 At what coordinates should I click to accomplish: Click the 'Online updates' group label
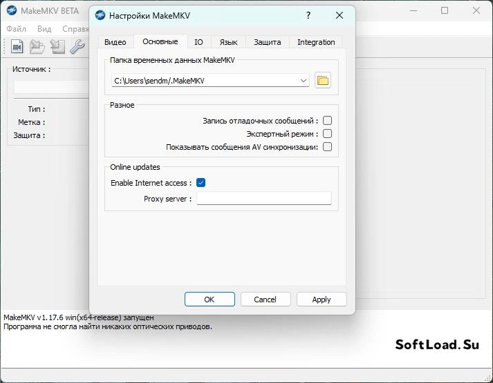[x=135, y=167]
